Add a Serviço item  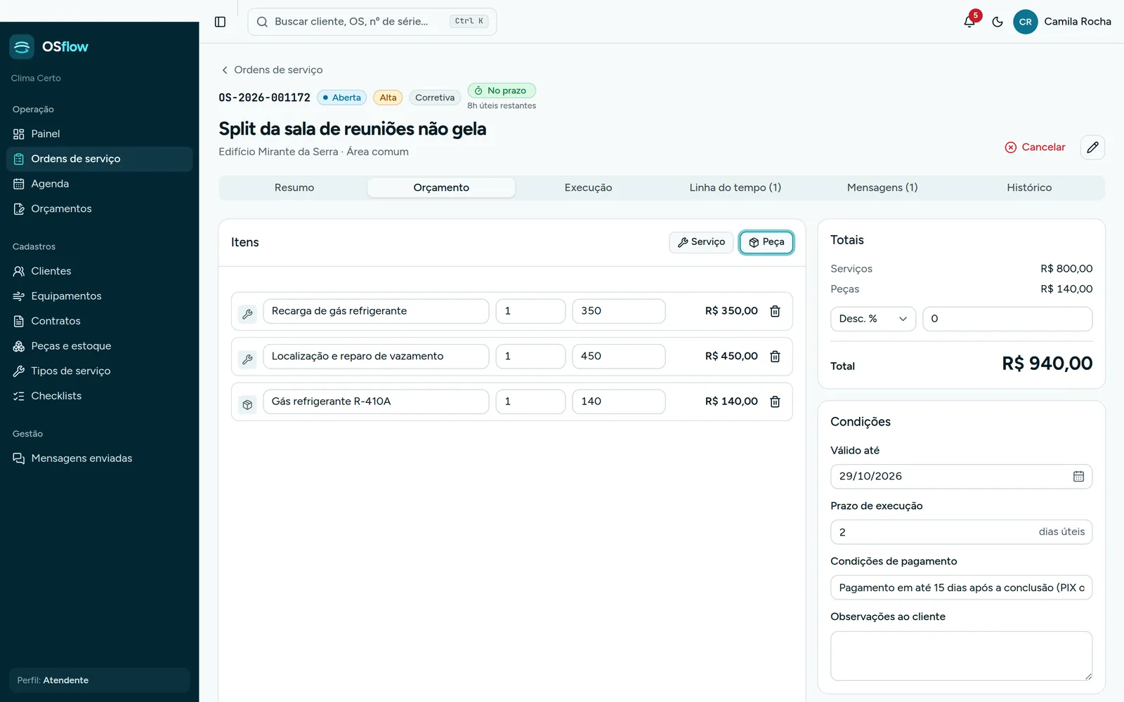(701, 242)
